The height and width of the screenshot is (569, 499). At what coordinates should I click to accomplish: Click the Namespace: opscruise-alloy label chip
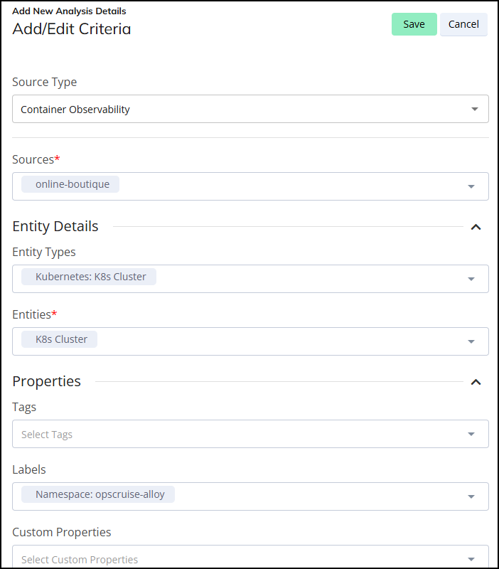point(100,494)
